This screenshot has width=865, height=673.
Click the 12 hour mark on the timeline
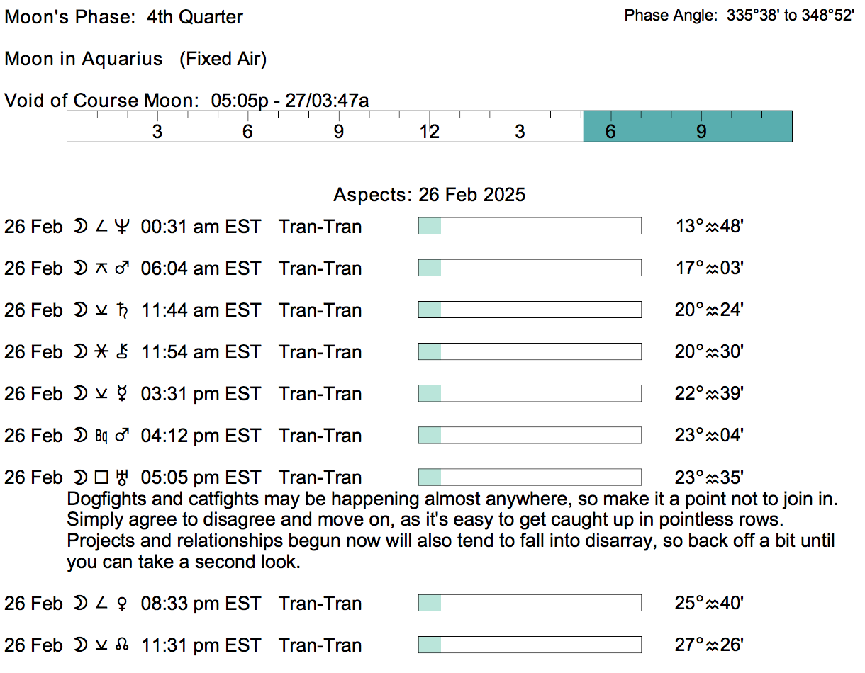tap(429, 132)
